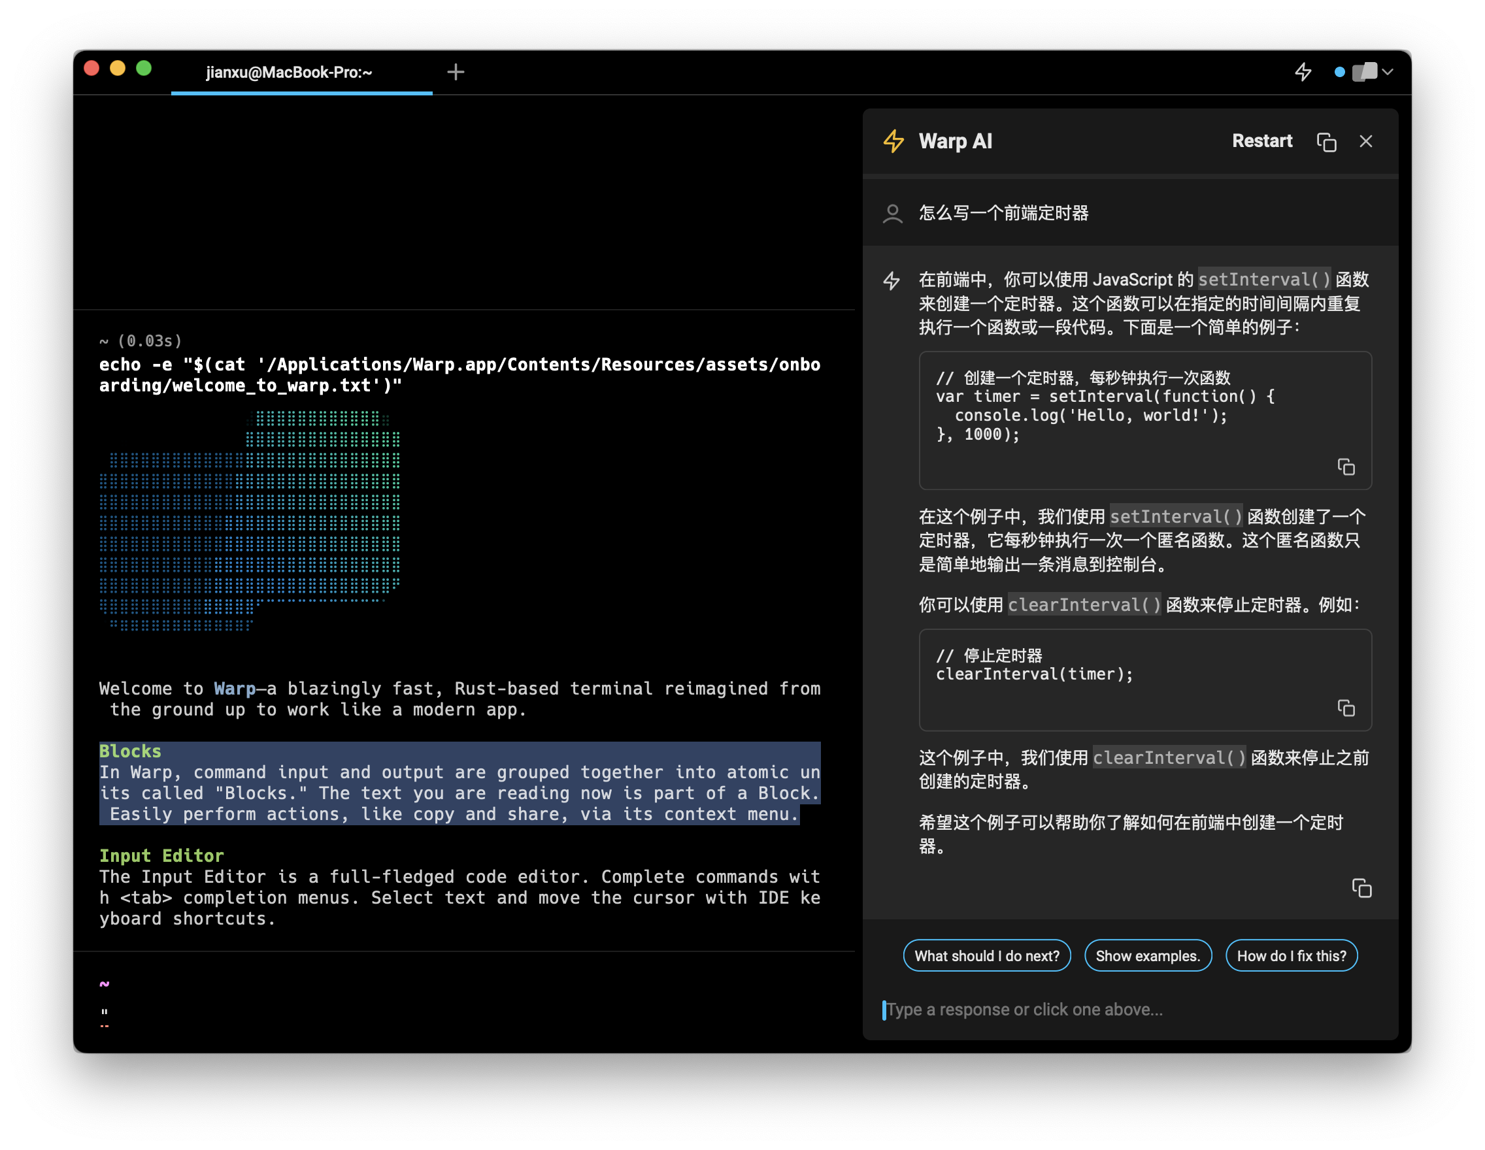Image resolution: width=1485 pixels, height=1150 pixels.
Task: Expand the chevron next to avatar
Action: coord(1388,71)
